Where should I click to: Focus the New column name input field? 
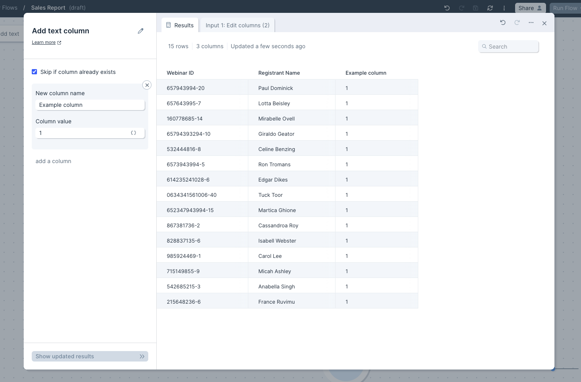click(x=90, y=105)
